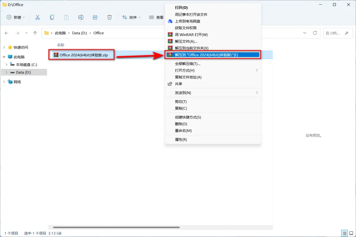Choose 重命名(M) in context menu
Screen dimensions: 356x237
click(213, 131)
